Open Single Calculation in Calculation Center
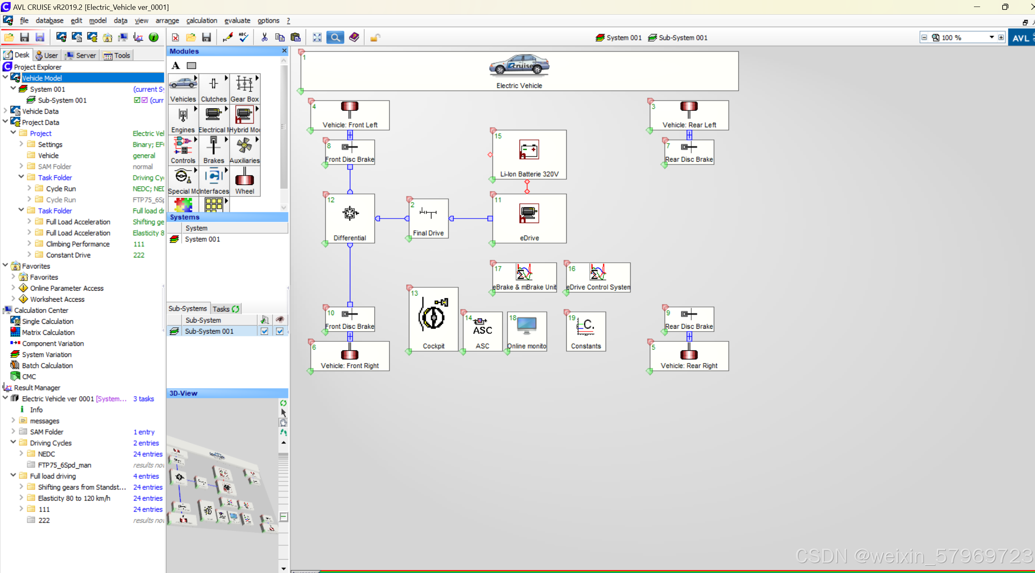Image resolution: width=1035 pixels, height=573 pixels. coord(48,321)
